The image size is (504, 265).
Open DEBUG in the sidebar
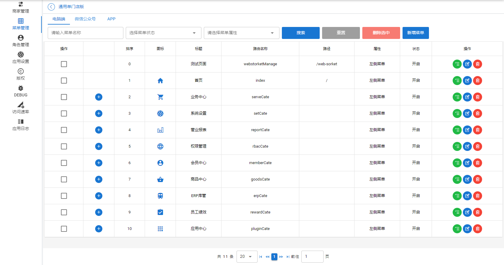(21, 91)
